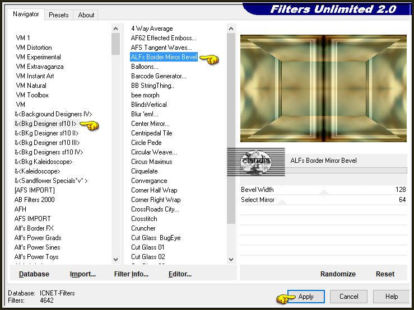Choose AF62 Effected Emboss... filter
The width and height of the screenshot is (414, 310).
[164, 38]
